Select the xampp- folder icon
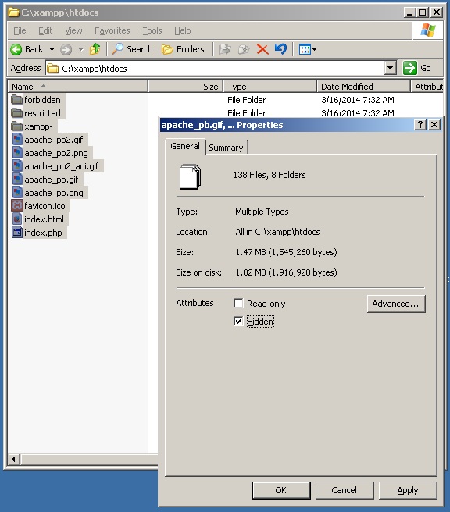 (x=17, y=126)
